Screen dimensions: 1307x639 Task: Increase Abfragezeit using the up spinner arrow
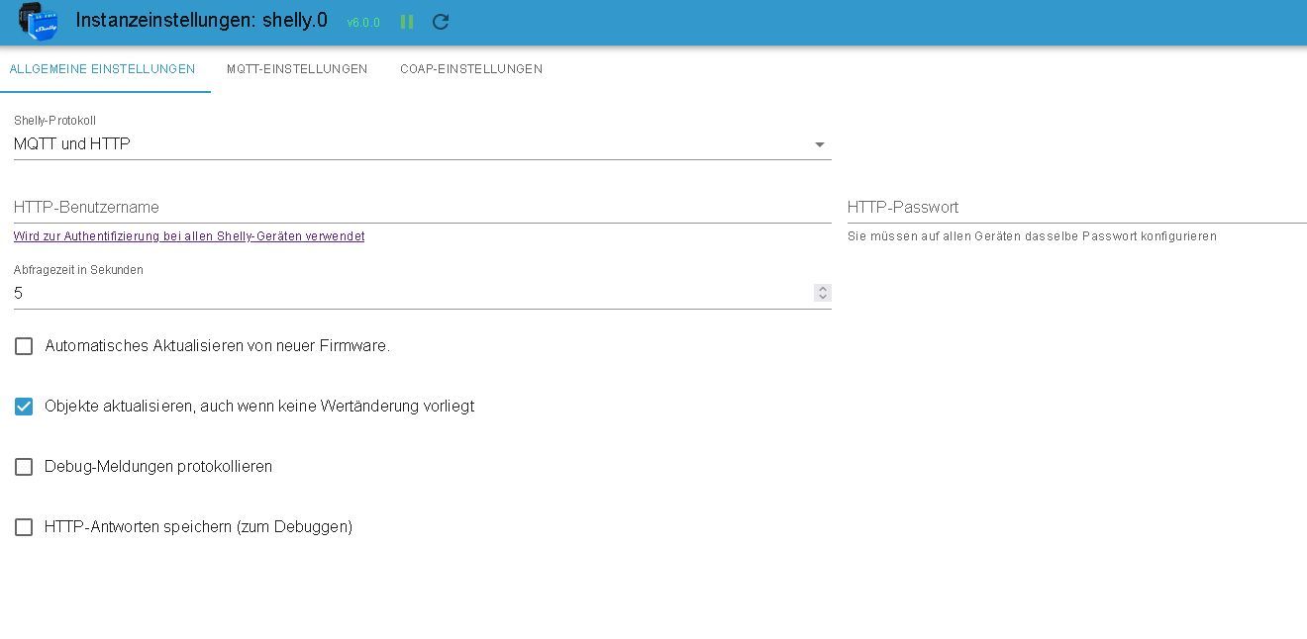click(x=822, y=289)
